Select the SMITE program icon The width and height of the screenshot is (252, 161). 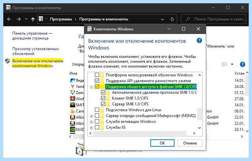coord(73,105)
